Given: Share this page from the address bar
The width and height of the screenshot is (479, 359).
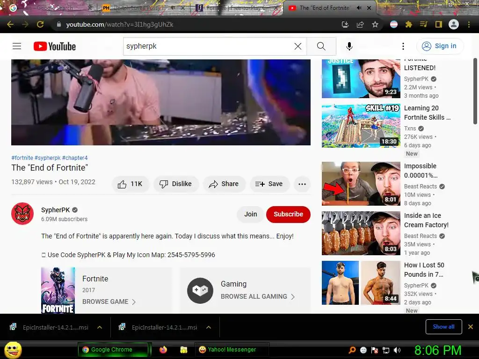Looking at the screenshot, I should [360, 24].
